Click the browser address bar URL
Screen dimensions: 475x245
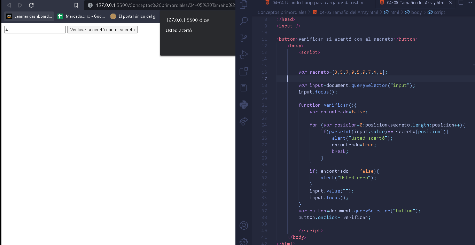pos(165,5)
